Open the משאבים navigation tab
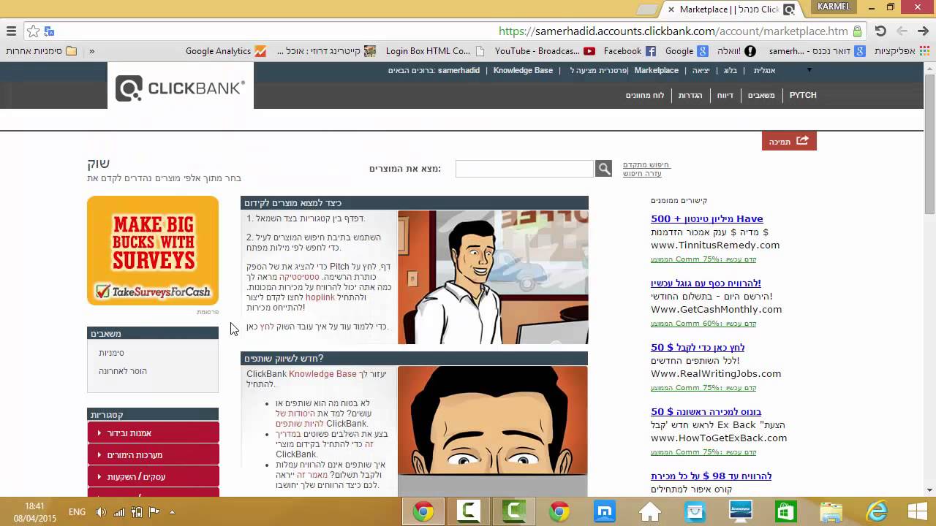This screenshot has height=526, width=936. 761,95
